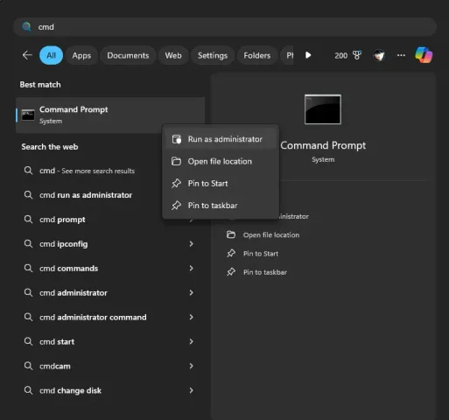Switch to the Folders filter tab
This screenshot has height=420, width=449.
click(x=256, y=55)
